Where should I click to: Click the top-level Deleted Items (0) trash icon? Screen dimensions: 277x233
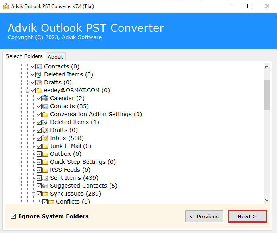tap(39, 74)
